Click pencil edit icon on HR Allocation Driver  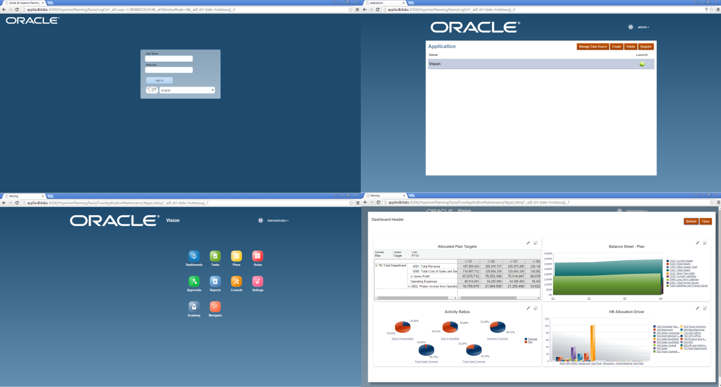[697, 309]
